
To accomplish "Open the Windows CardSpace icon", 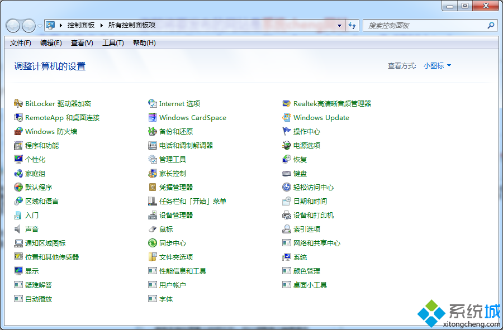I will (153, 118).
